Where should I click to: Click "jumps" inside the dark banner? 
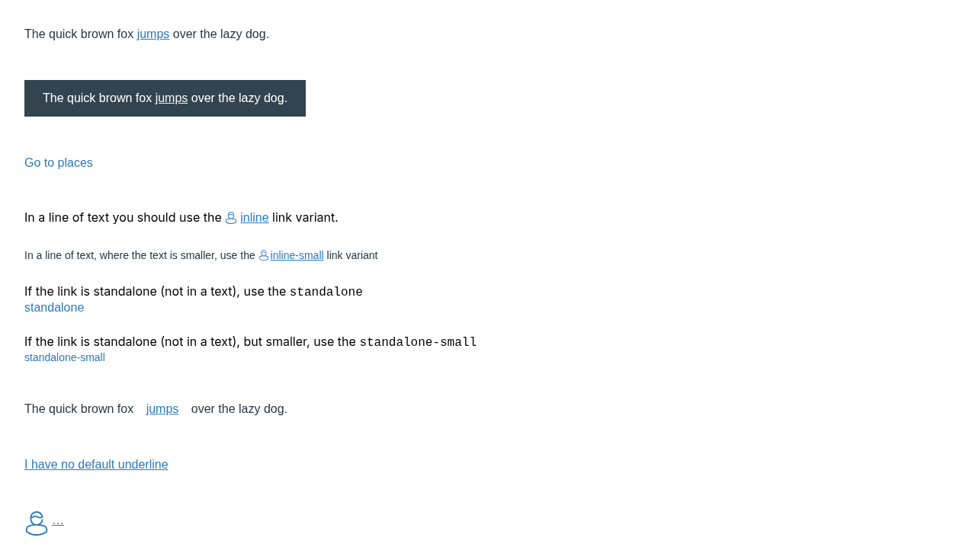coord(172,98)
